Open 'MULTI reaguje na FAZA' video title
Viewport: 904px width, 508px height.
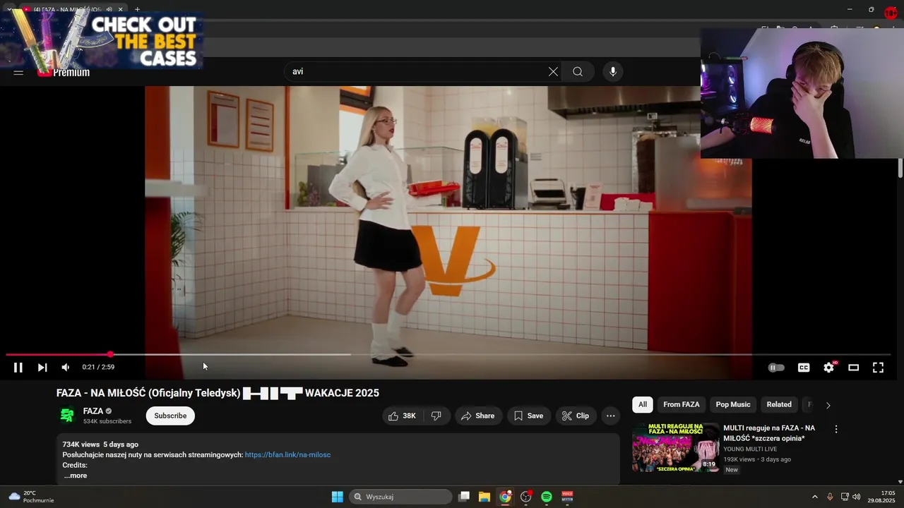click(769, 433)
